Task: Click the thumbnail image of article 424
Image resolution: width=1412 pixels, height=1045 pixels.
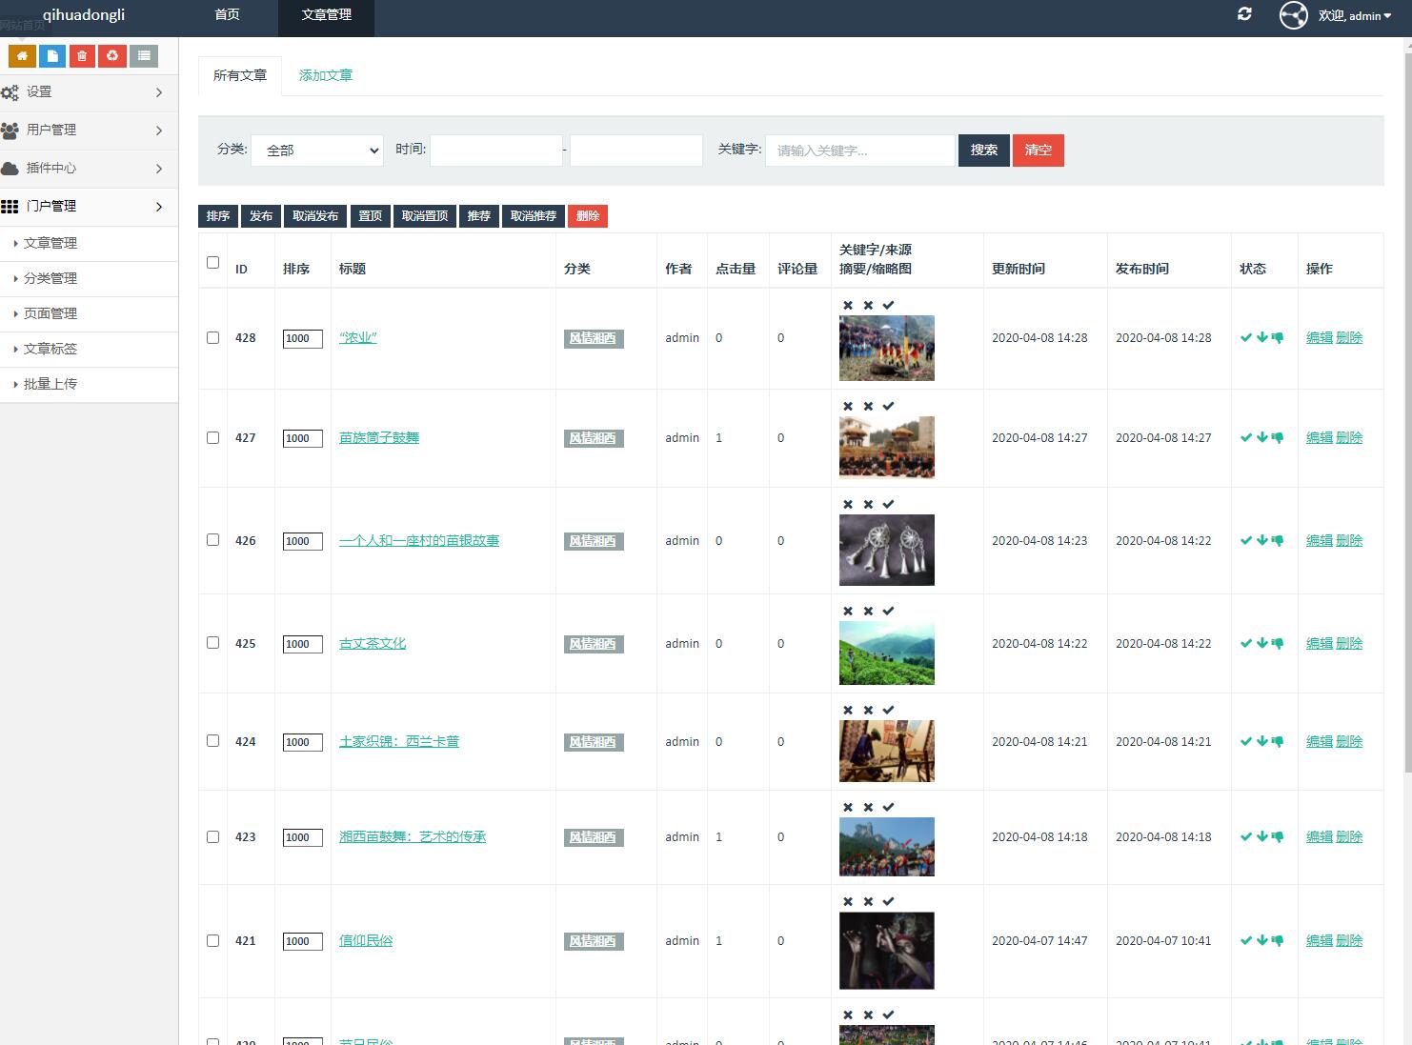Action: (x=886, y=752)
